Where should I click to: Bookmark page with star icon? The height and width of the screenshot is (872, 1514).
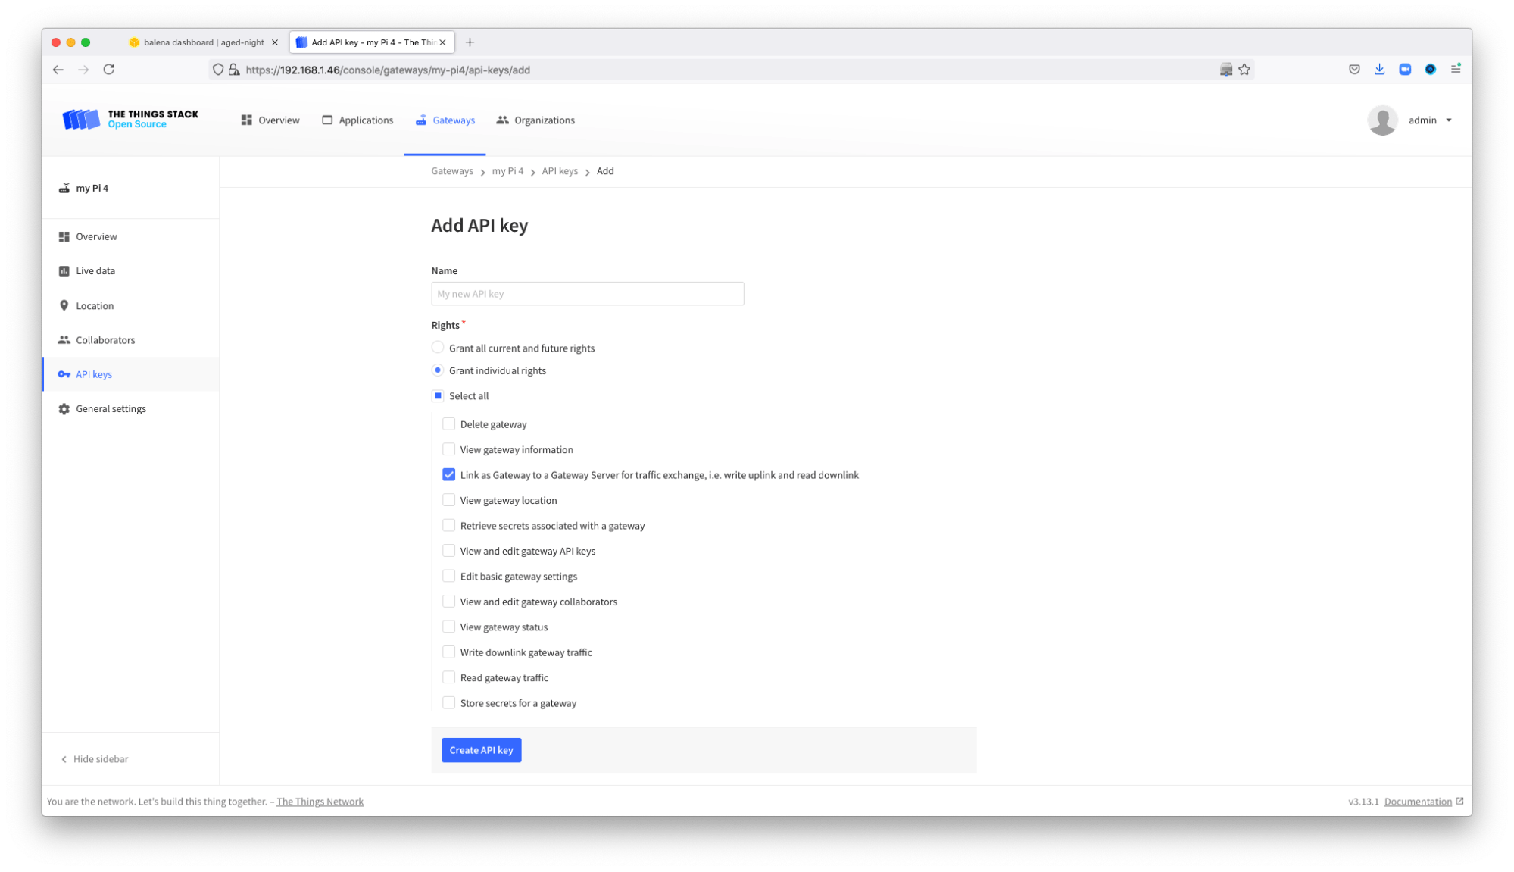point(1244,70)
